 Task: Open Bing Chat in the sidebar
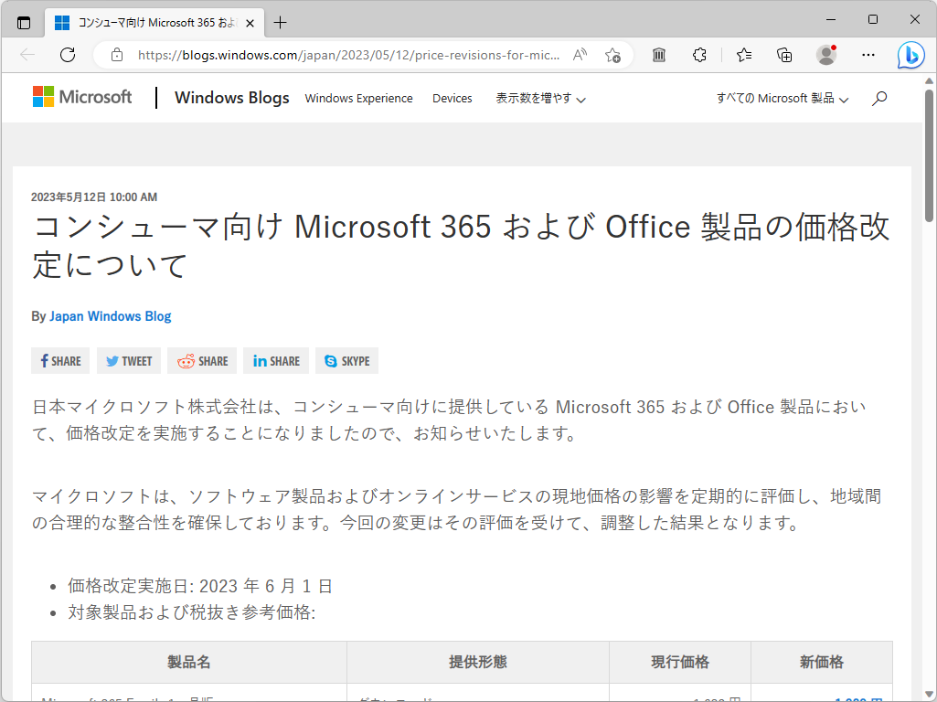[x=910, y=55]
